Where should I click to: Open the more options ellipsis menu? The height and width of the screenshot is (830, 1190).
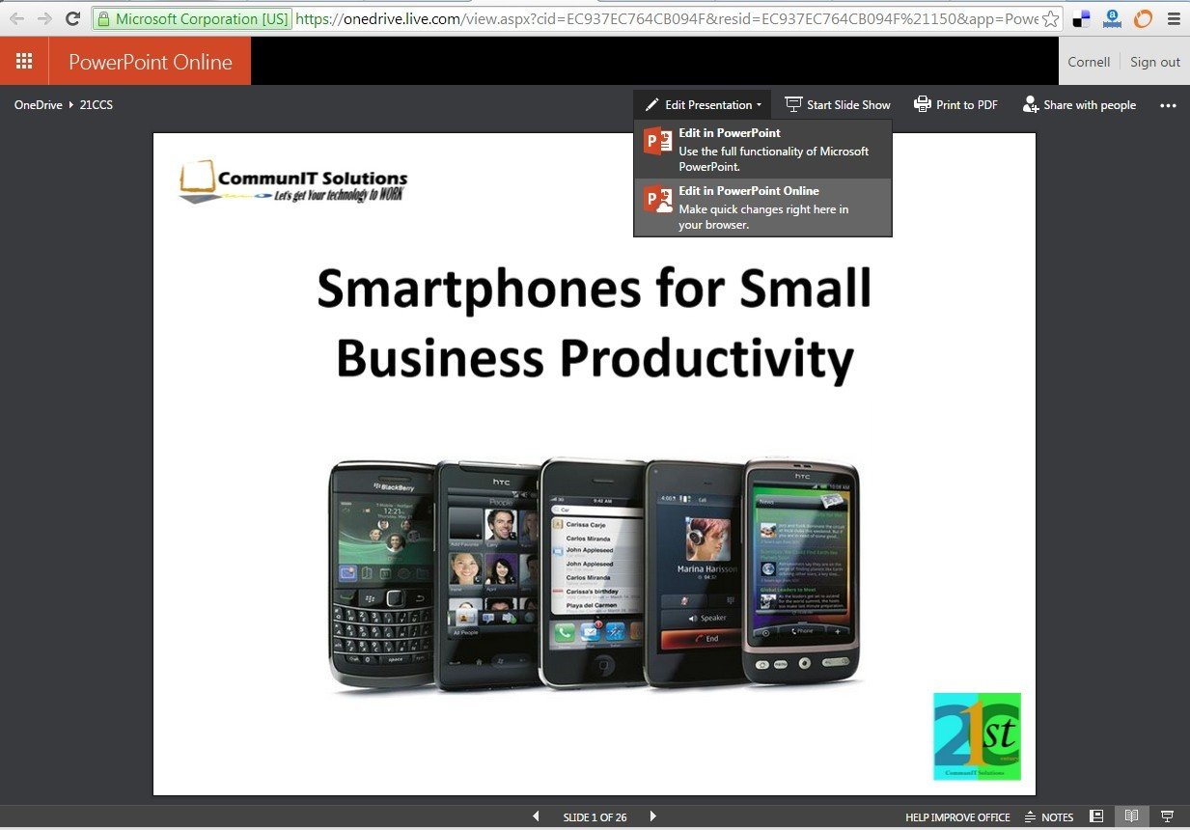coord(1168,105)
